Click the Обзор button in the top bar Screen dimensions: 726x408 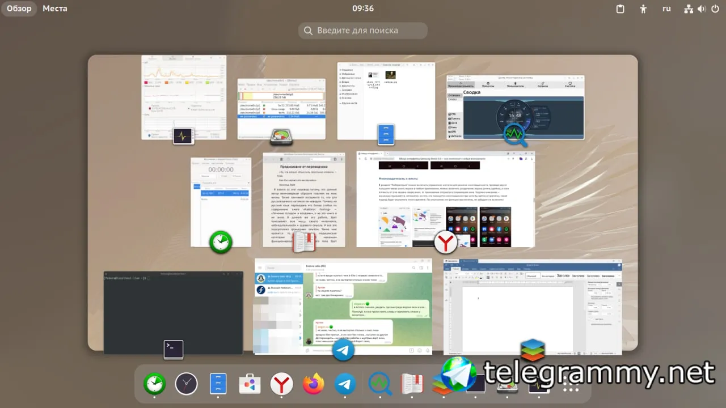tap(19, 8)
